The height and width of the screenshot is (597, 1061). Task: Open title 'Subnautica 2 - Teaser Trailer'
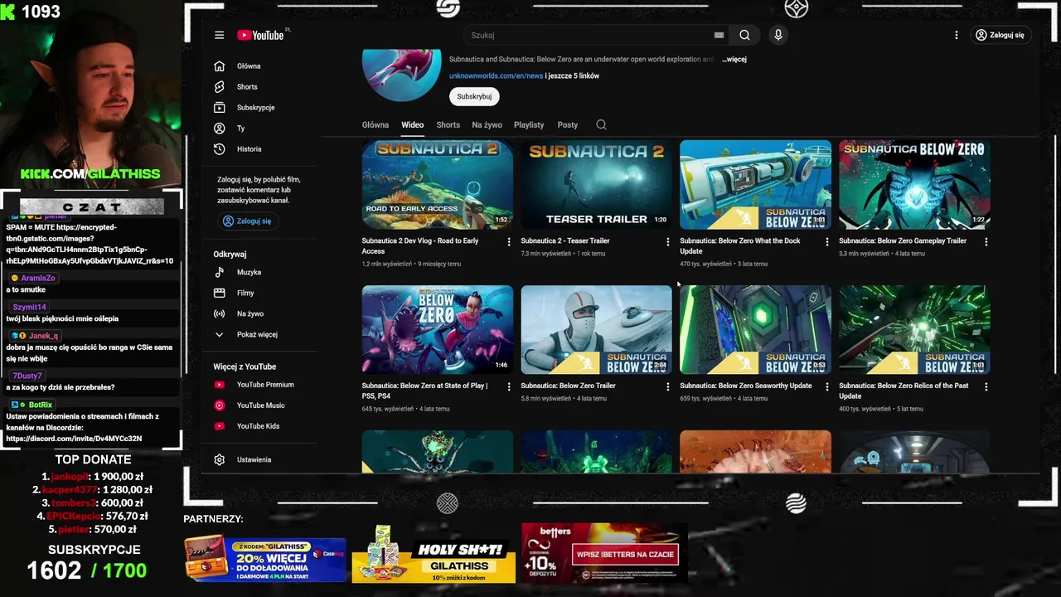(564, 240)
